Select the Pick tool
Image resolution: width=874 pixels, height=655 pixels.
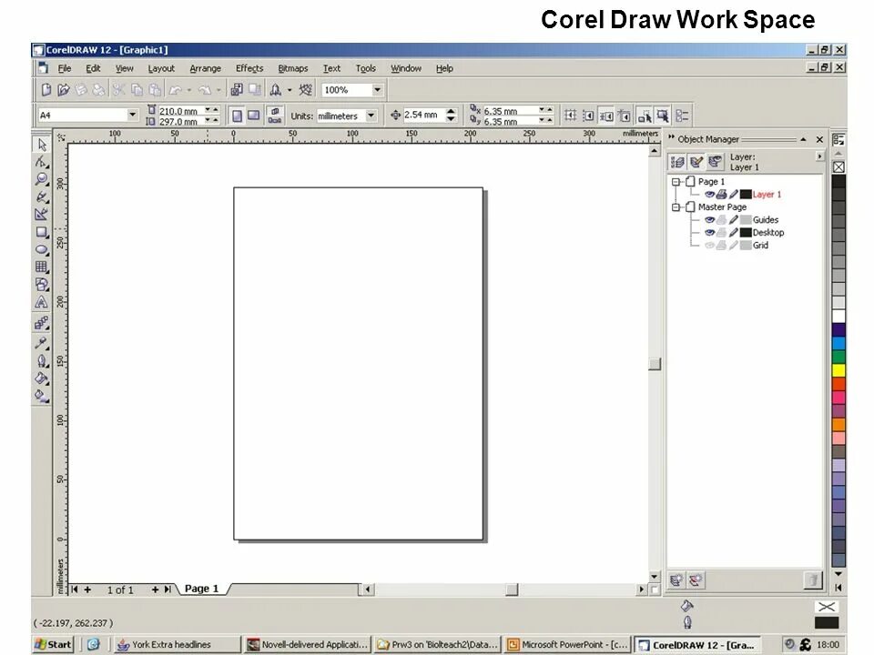pyautogui.click(x=41, y=146)
